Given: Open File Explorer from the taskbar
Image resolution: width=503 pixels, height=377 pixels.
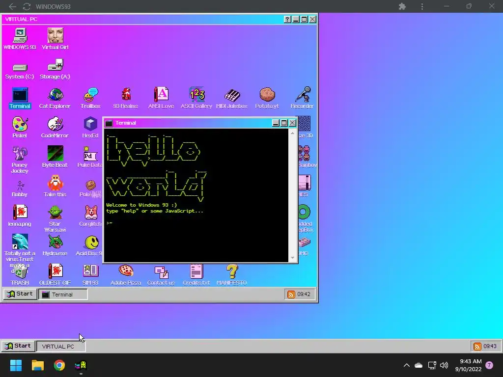Looking at the screenshot, I should coord(37,365).
